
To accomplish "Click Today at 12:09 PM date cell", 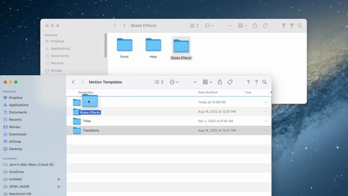I will click(x=212, y=102).
